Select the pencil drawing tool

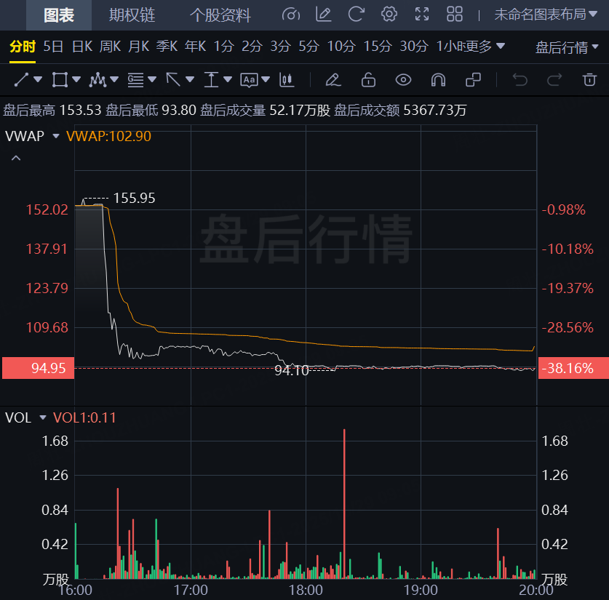333,79
